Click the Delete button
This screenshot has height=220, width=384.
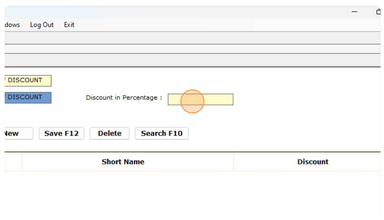[109, 133]
